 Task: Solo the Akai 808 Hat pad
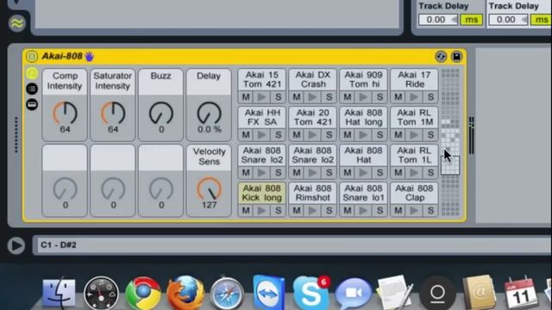(x=379, y=172)
